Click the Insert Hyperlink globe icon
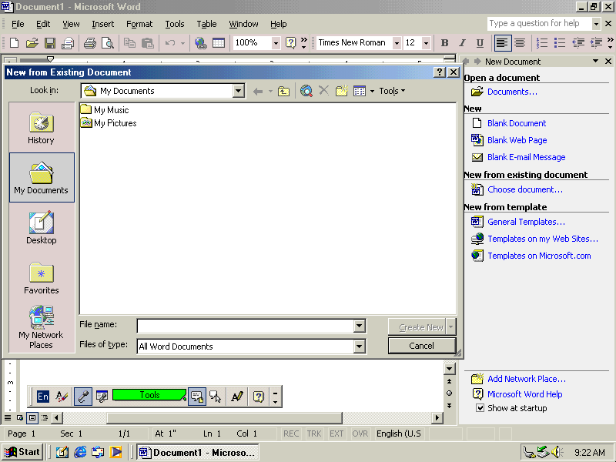The image size is (616, 462). point(201,42)
